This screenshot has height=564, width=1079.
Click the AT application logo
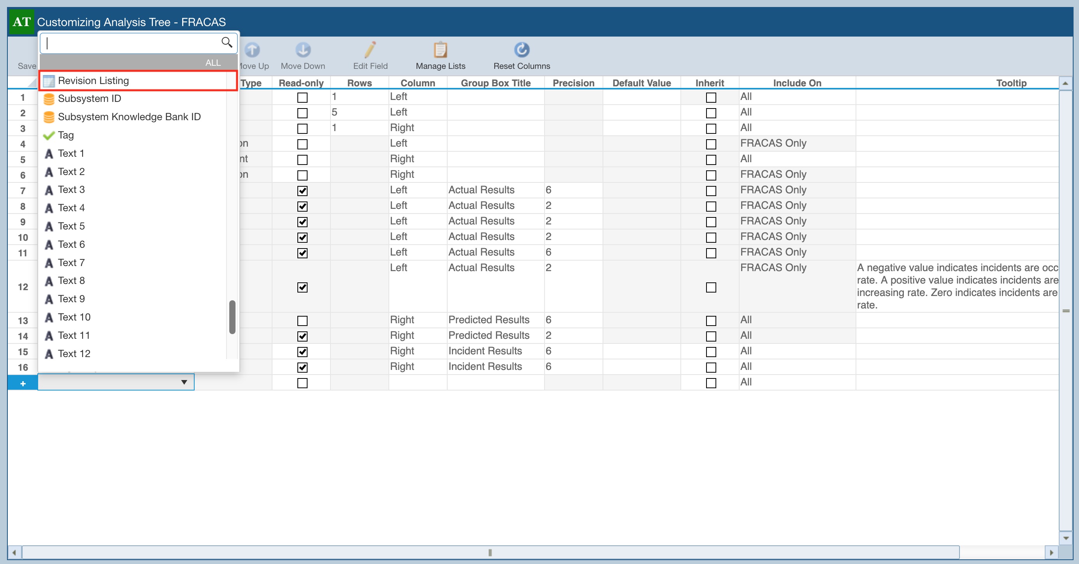pos(21,22)
